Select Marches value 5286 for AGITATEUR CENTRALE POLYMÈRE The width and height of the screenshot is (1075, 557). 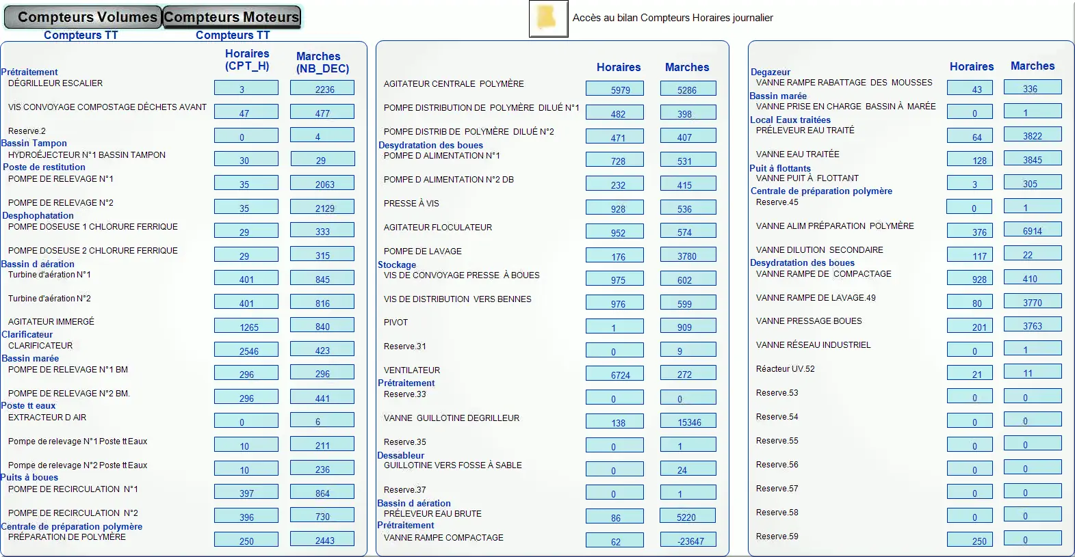pos(688,89)
